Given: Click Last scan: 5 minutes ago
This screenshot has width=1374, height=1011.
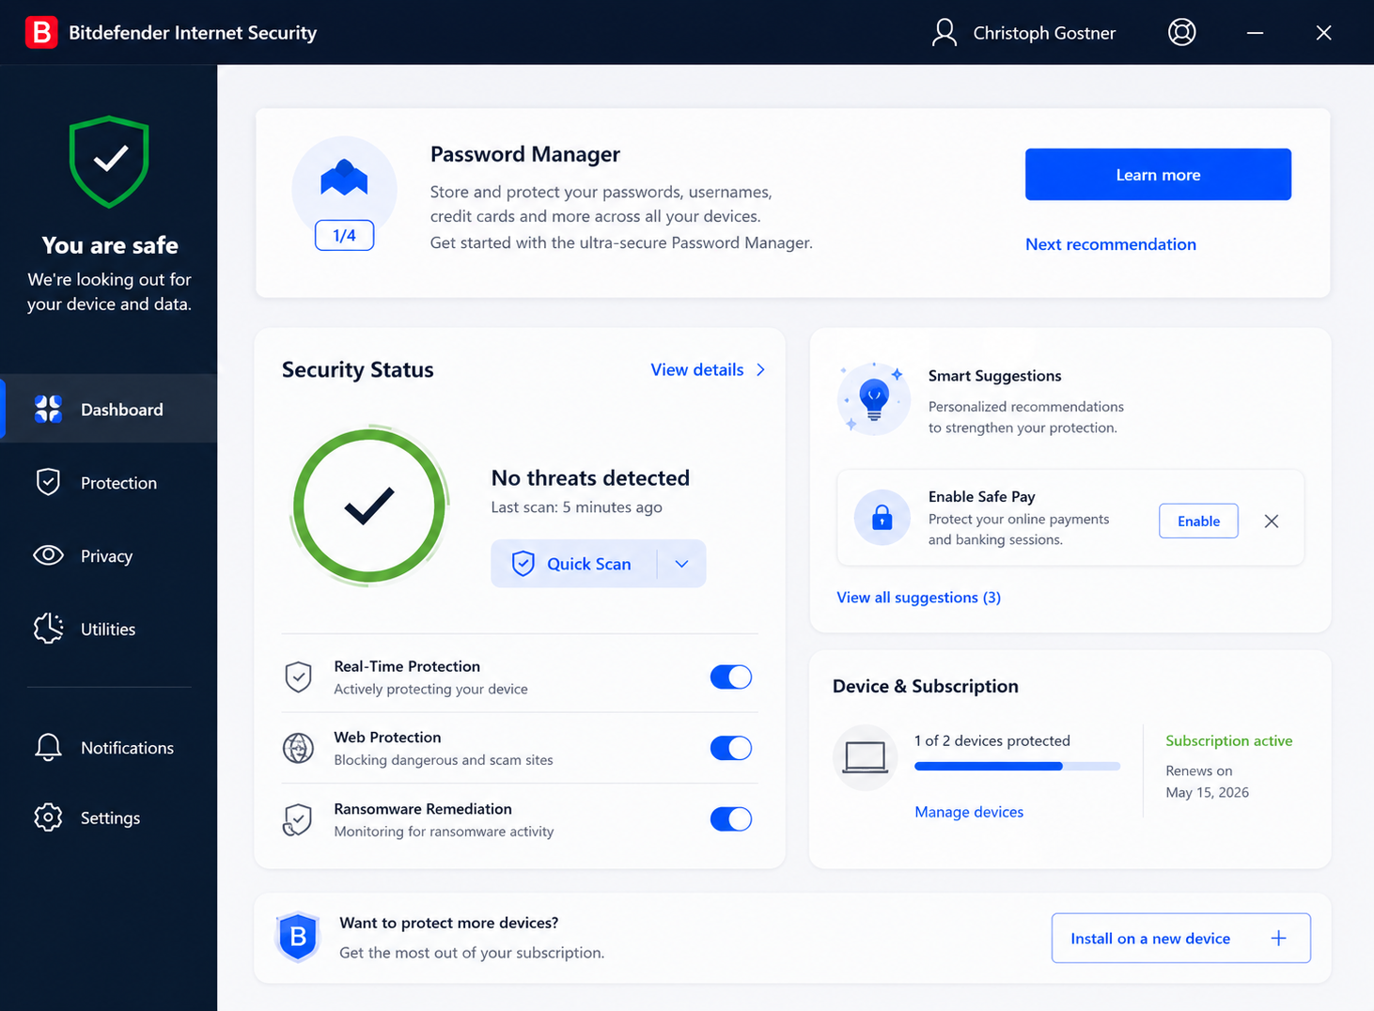Looking at the screenshot, I should 576,507.
